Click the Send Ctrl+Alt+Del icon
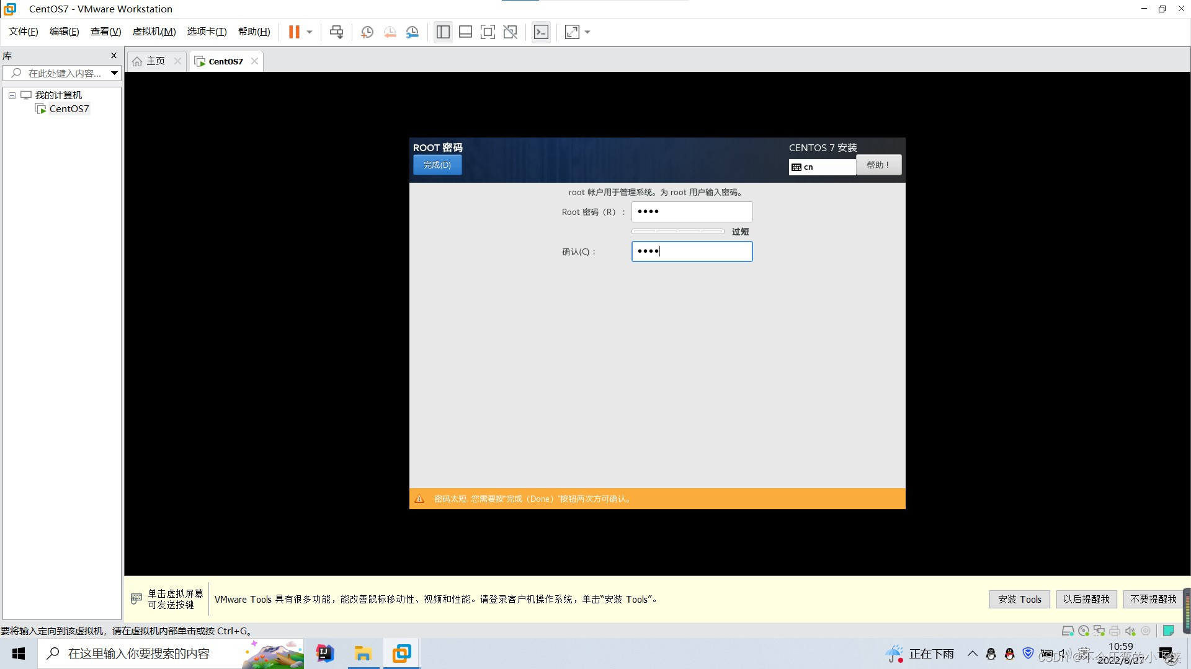Image resolution: width=1191 pixels, height=669 pixels. pyautogui.click(x=336, y=32)
